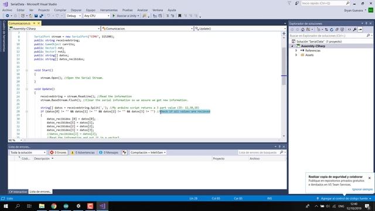Click the Sync with active document icon
Image resolution: width=375 pixels, height=211 pixels.
pyautogui.click(x=326, y=29)
